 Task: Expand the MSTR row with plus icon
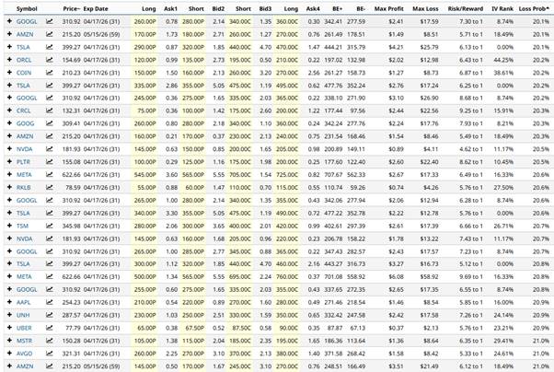click(x=9, y=340)
